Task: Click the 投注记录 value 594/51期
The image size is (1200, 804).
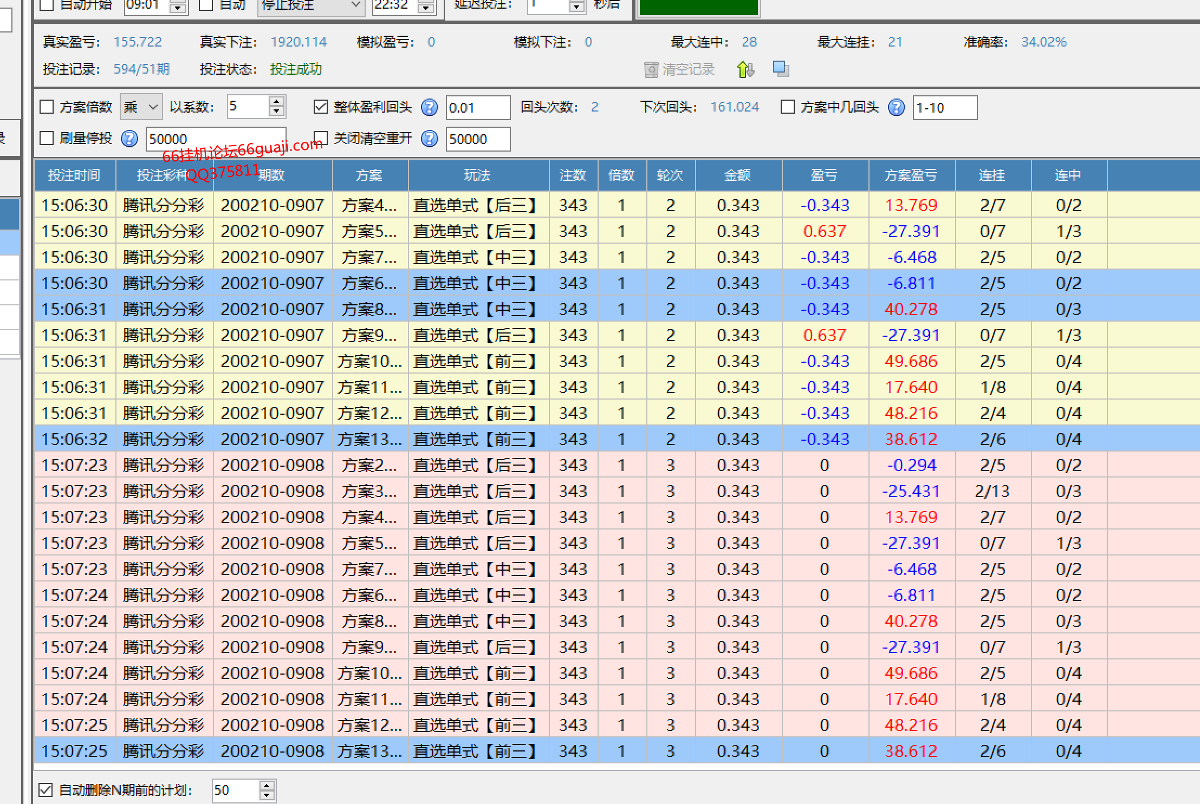Action: coord(141,69)
